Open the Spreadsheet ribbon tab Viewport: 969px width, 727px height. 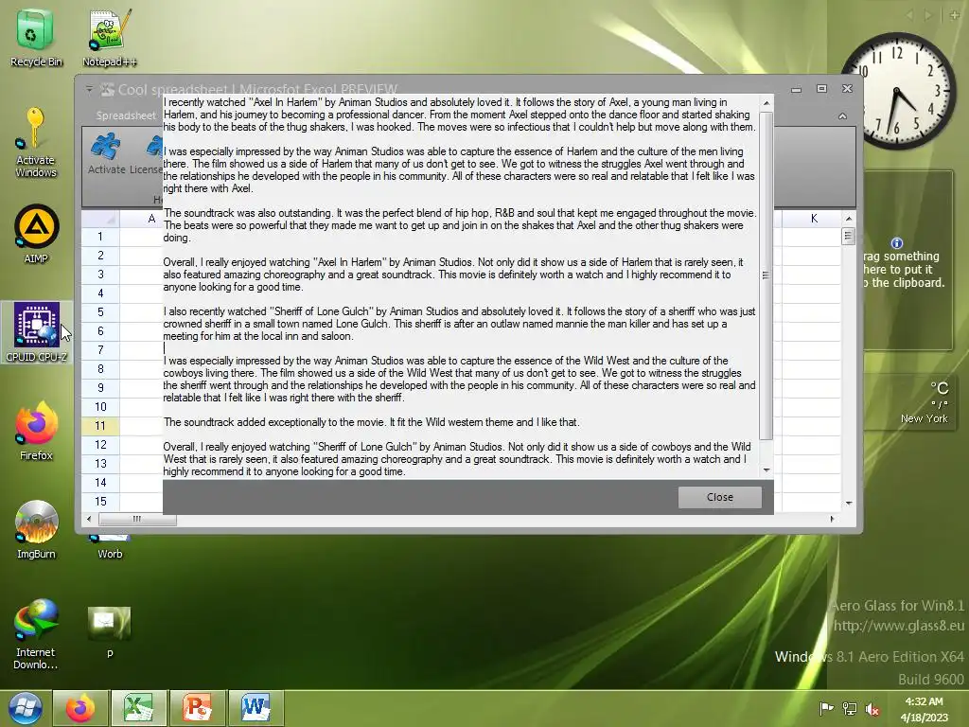(x=126, y=115)
